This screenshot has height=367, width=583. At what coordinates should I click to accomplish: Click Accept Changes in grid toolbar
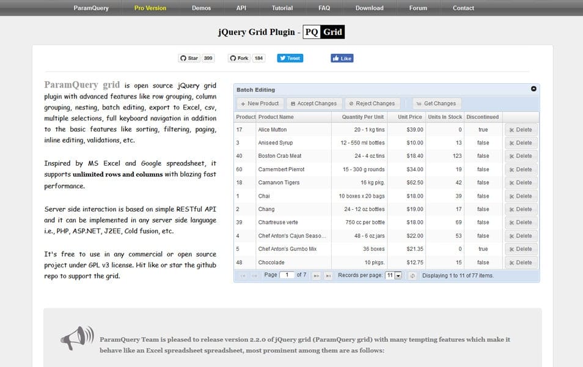tap(314, 103)
